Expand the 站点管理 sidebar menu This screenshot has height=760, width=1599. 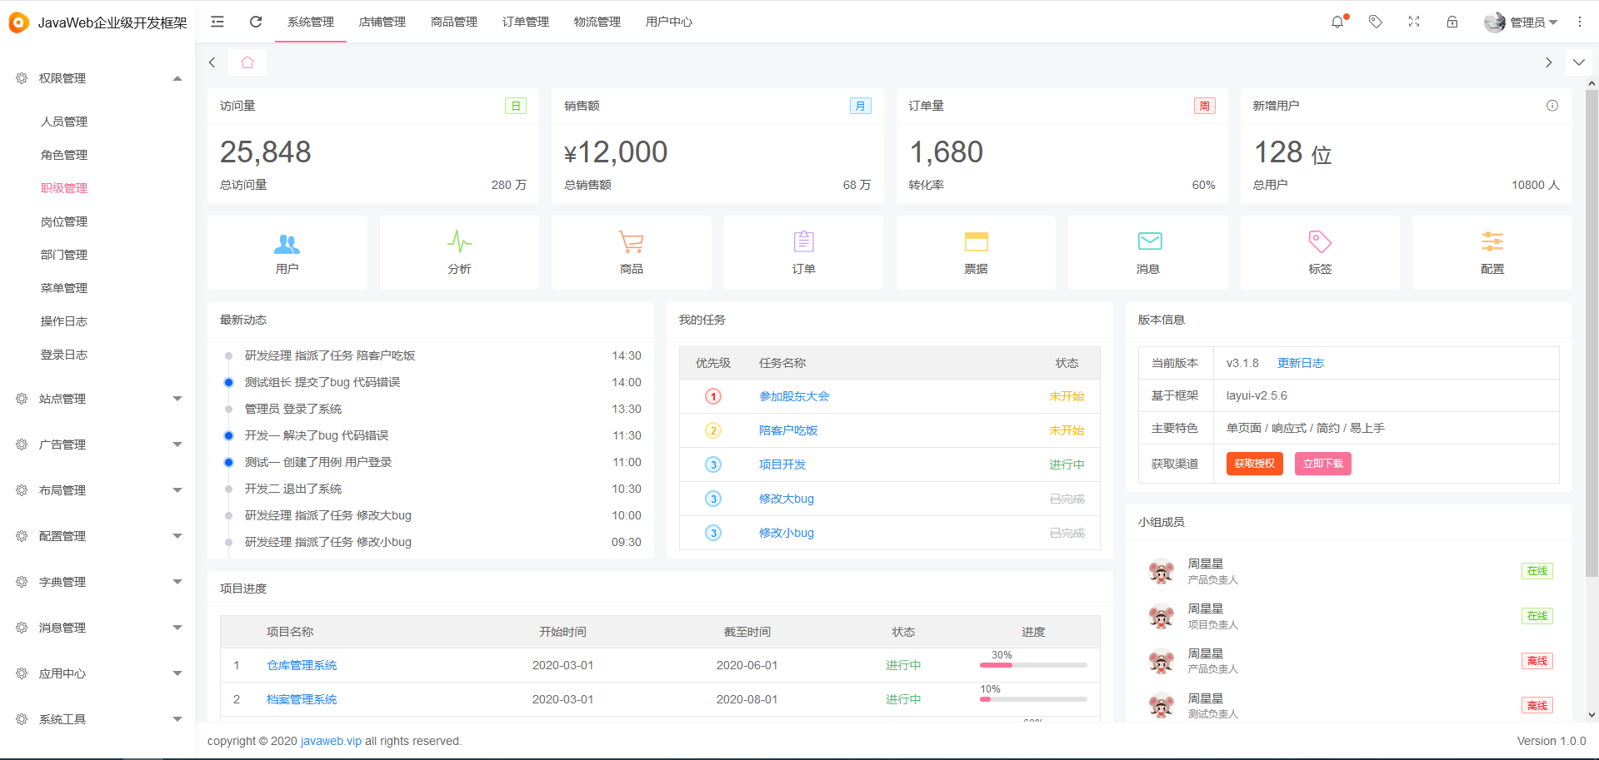96,398
